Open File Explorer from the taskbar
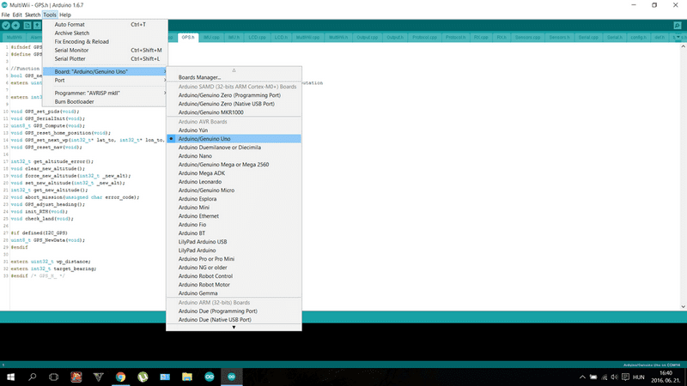The height and width of the screenshot is (386, 687). point(187,377)
